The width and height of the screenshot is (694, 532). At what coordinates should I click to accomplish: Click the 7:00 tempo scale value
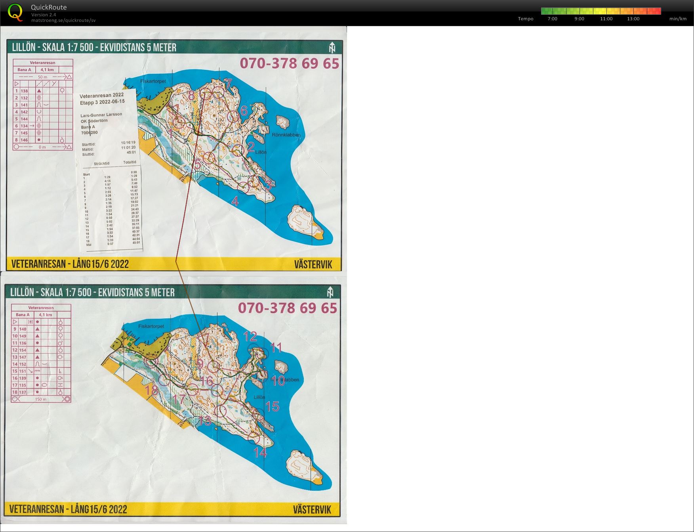pyautogui.click(x=552, y=19)
